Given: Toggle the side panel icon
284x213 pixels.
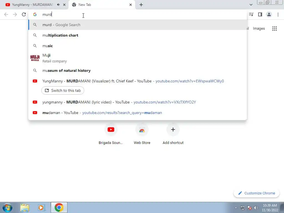Looking at the screenshot, I should 260,14.
